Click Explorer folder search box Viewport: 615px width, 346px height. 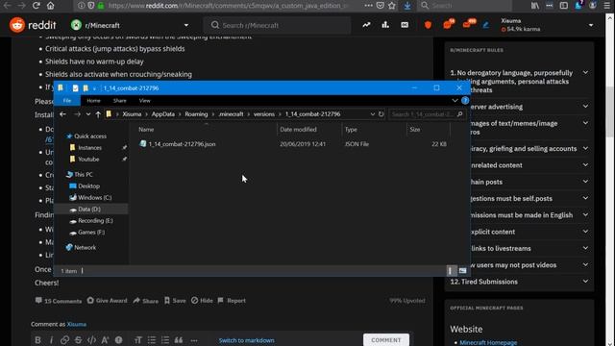[427, 114]
